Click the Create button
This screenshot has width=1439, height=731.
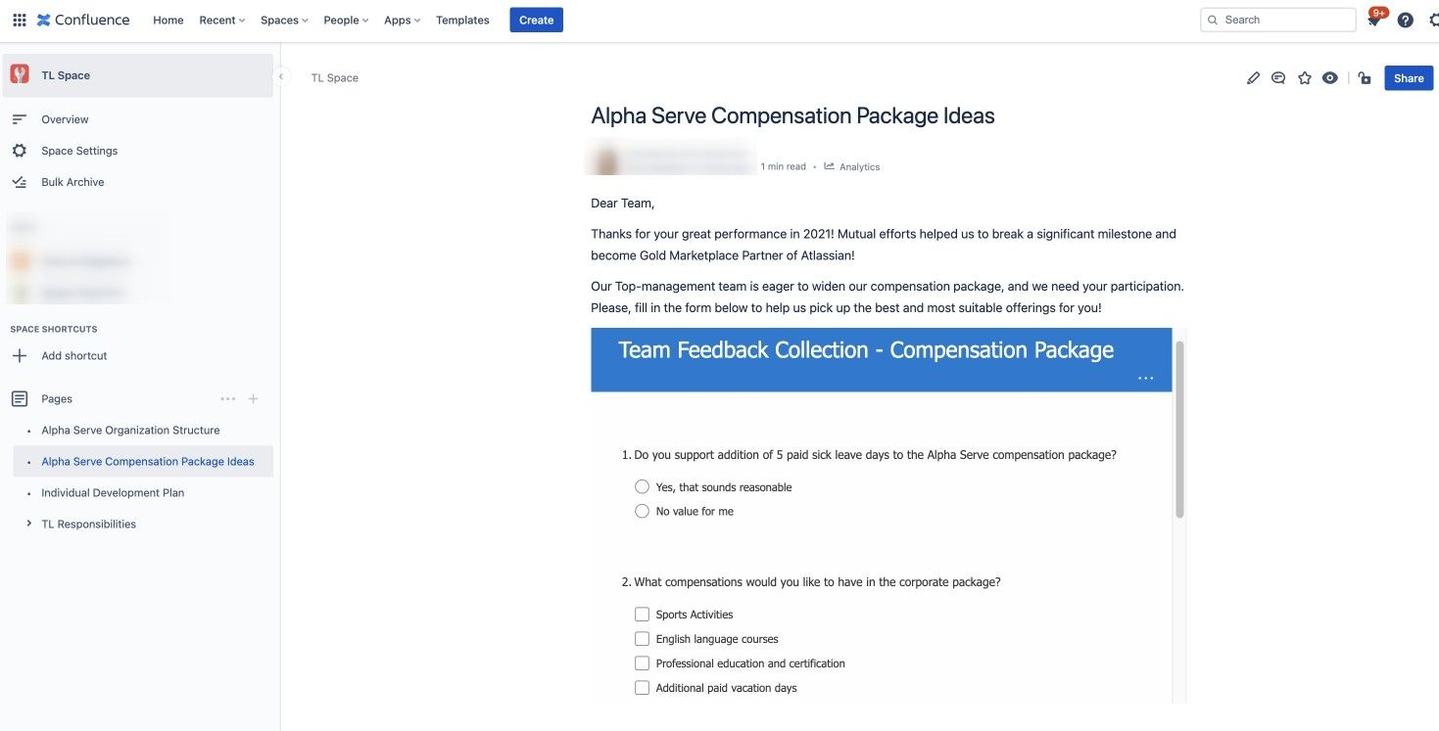click(x=536, y=20)
